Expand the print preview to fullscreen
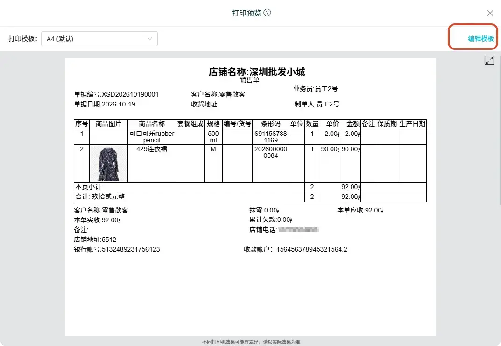The height and width of the screenshot is (346, 501). pos(489,60)
